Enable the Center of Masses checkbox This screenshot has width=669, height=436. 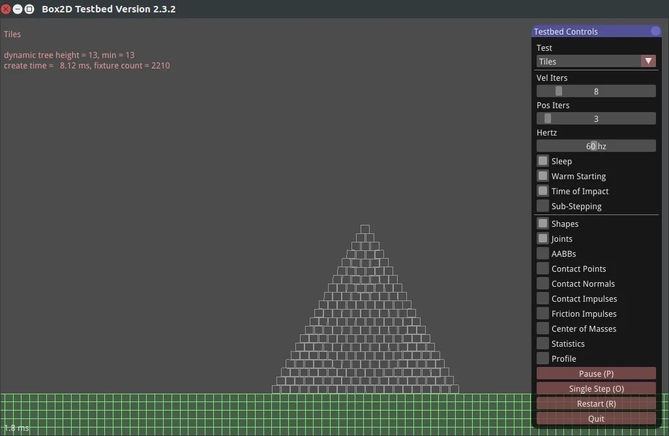(x=543, y=328)
